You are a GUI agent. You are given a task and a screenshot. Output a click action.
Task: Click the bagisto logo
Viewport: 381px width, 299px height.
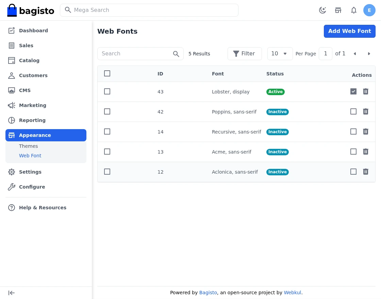pos(31,10)
